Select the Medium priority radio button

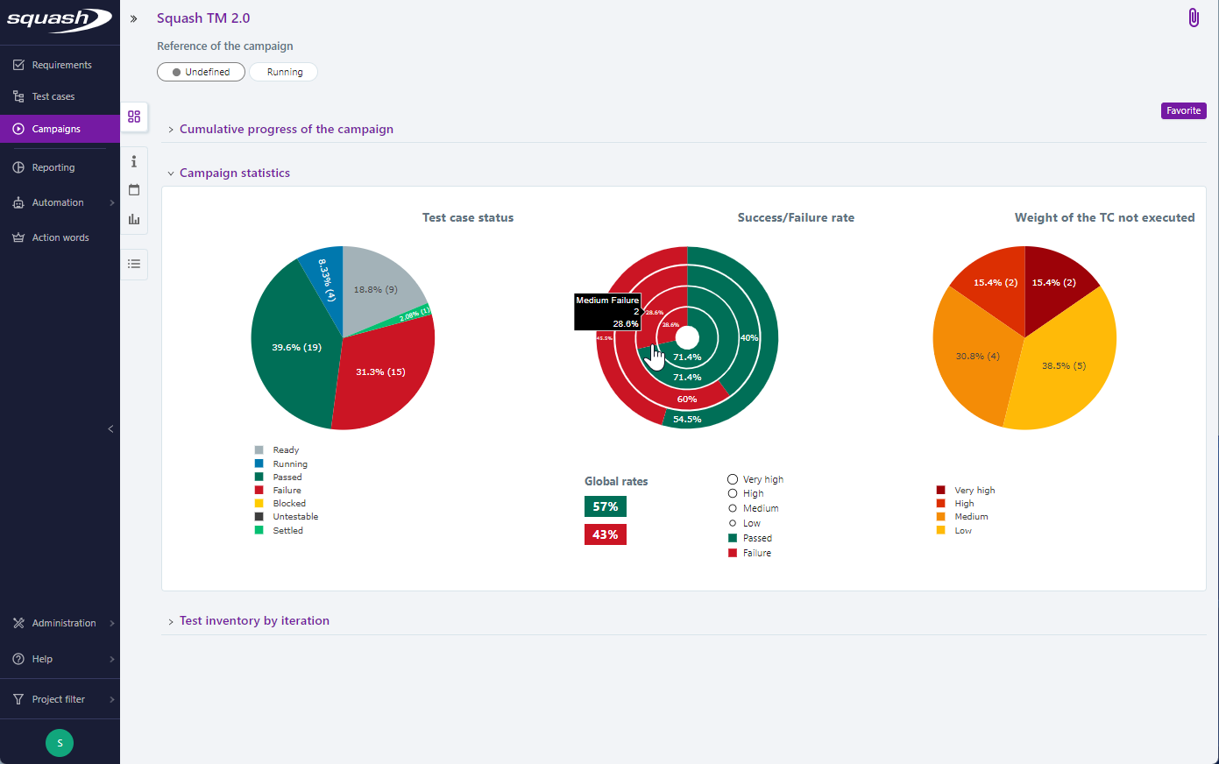pos(732,508)
